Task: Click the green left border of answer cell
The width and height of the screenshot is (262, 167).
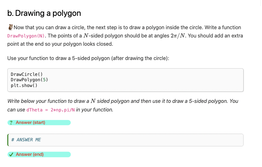Action: pos(8,140)
